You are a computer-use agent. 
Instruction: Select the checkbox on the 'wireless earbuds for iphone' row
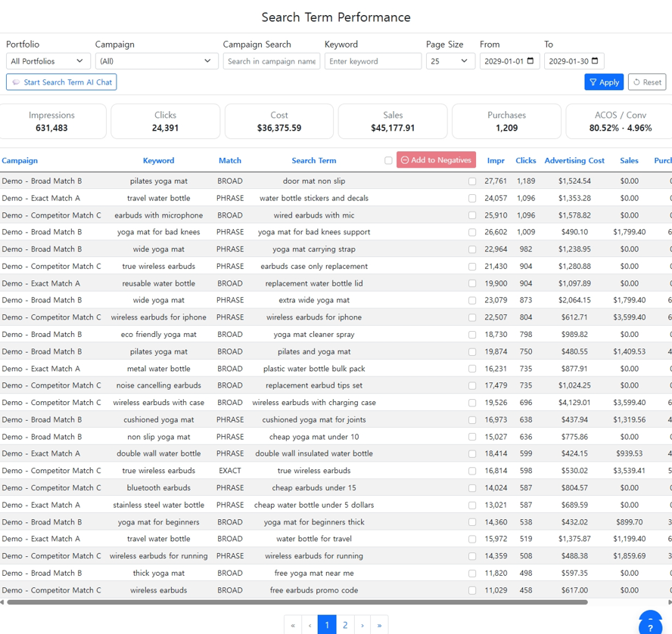coord(471,317)
